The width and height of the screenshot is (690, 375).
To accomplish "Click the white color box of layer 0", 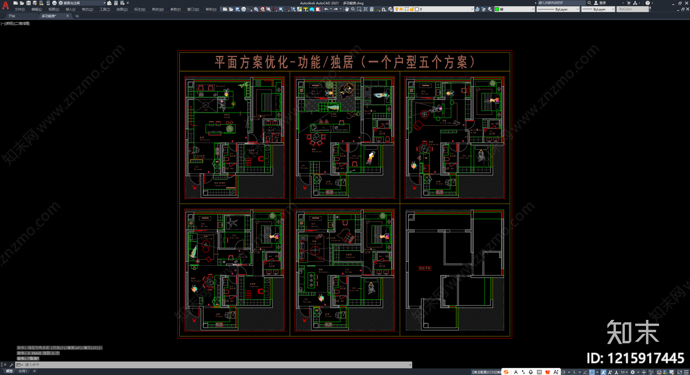I will click(x=417, y=9).
